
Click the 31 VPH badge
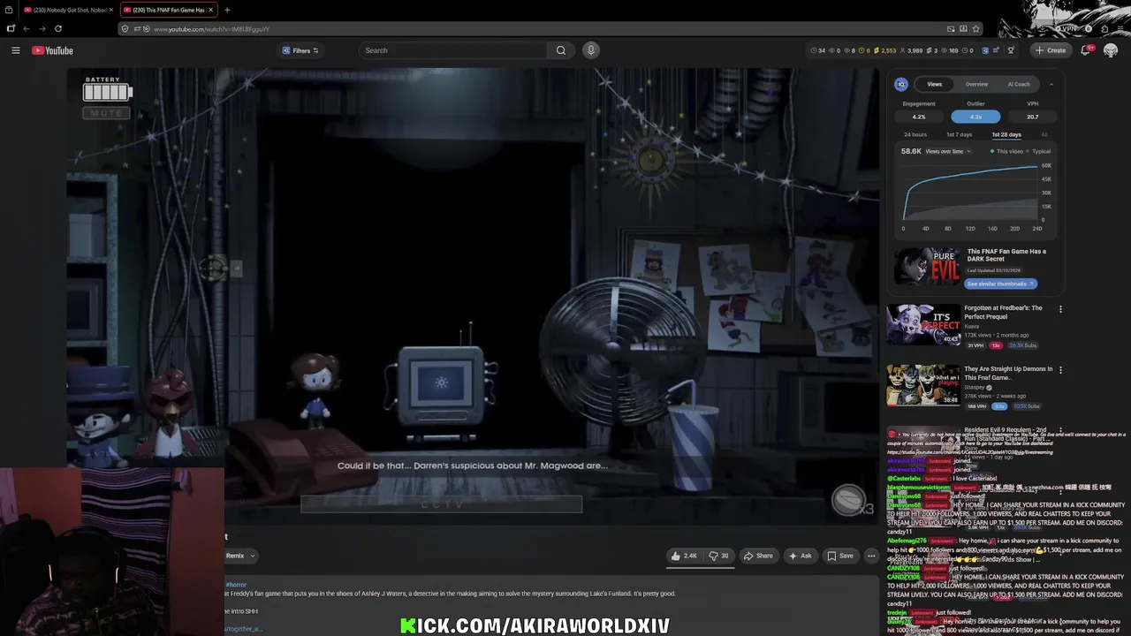[975, 345]
